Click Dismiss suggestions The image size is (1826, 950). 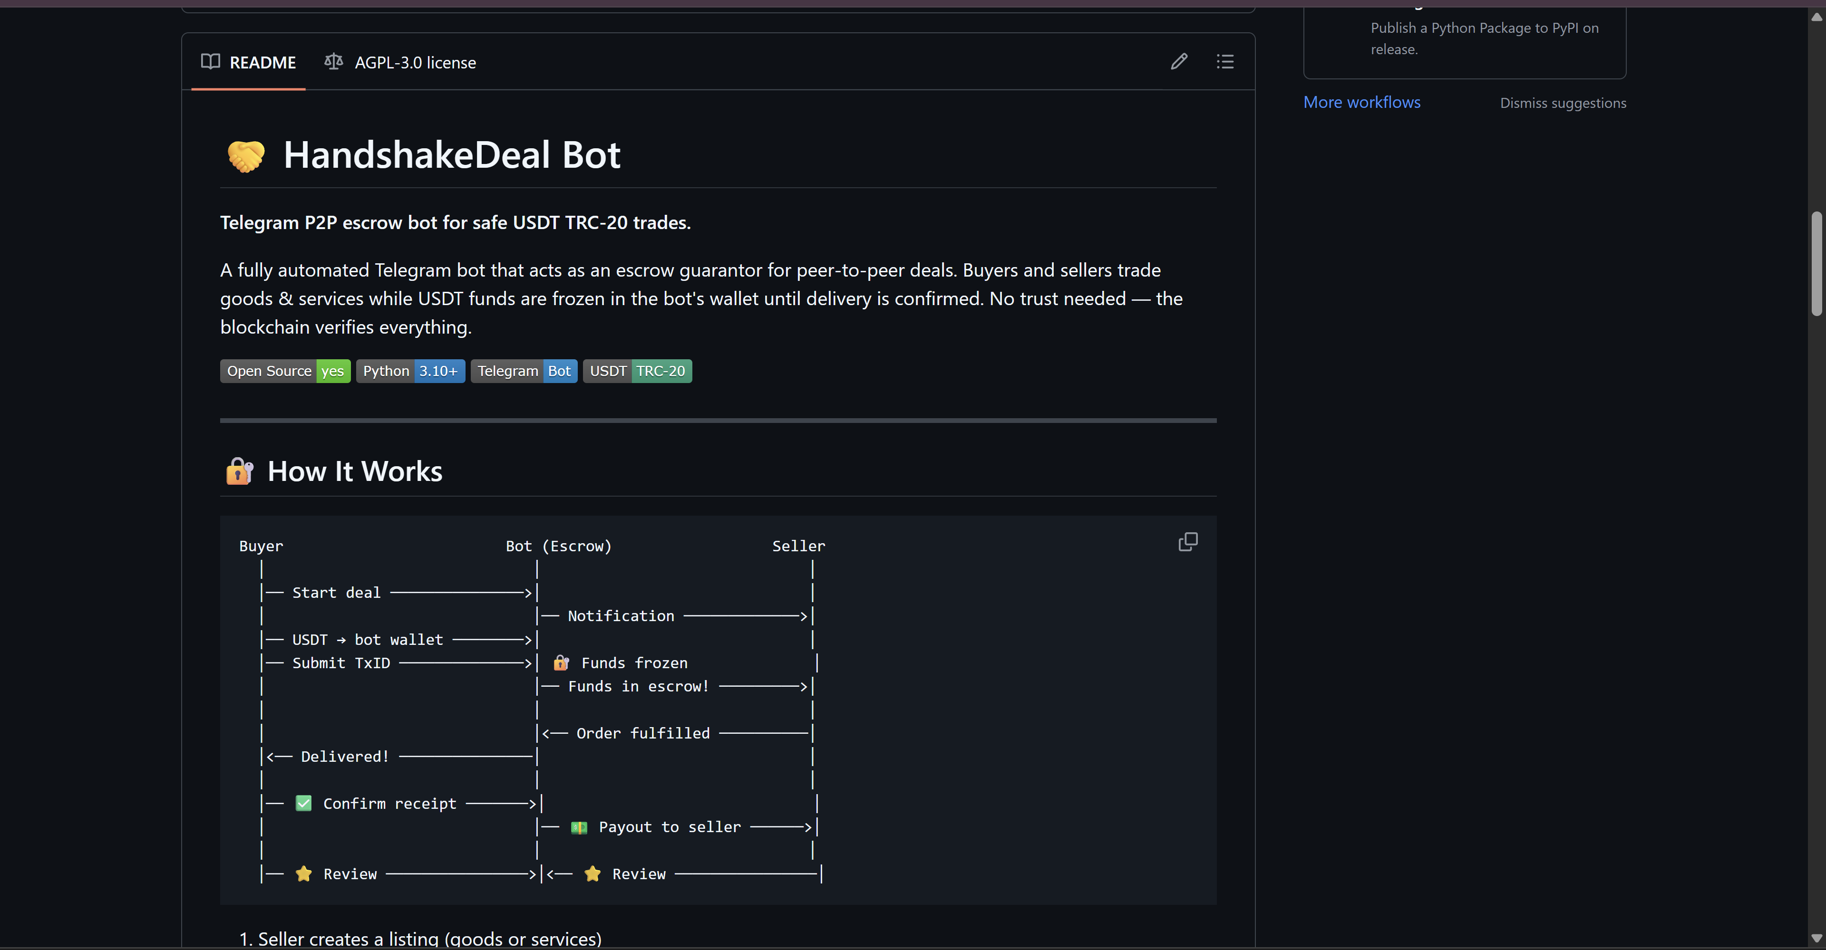[1563, 103]
